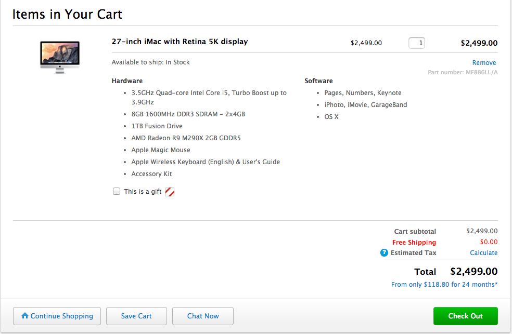Click the bold Total amount $2,499.00

coord(474,272)
